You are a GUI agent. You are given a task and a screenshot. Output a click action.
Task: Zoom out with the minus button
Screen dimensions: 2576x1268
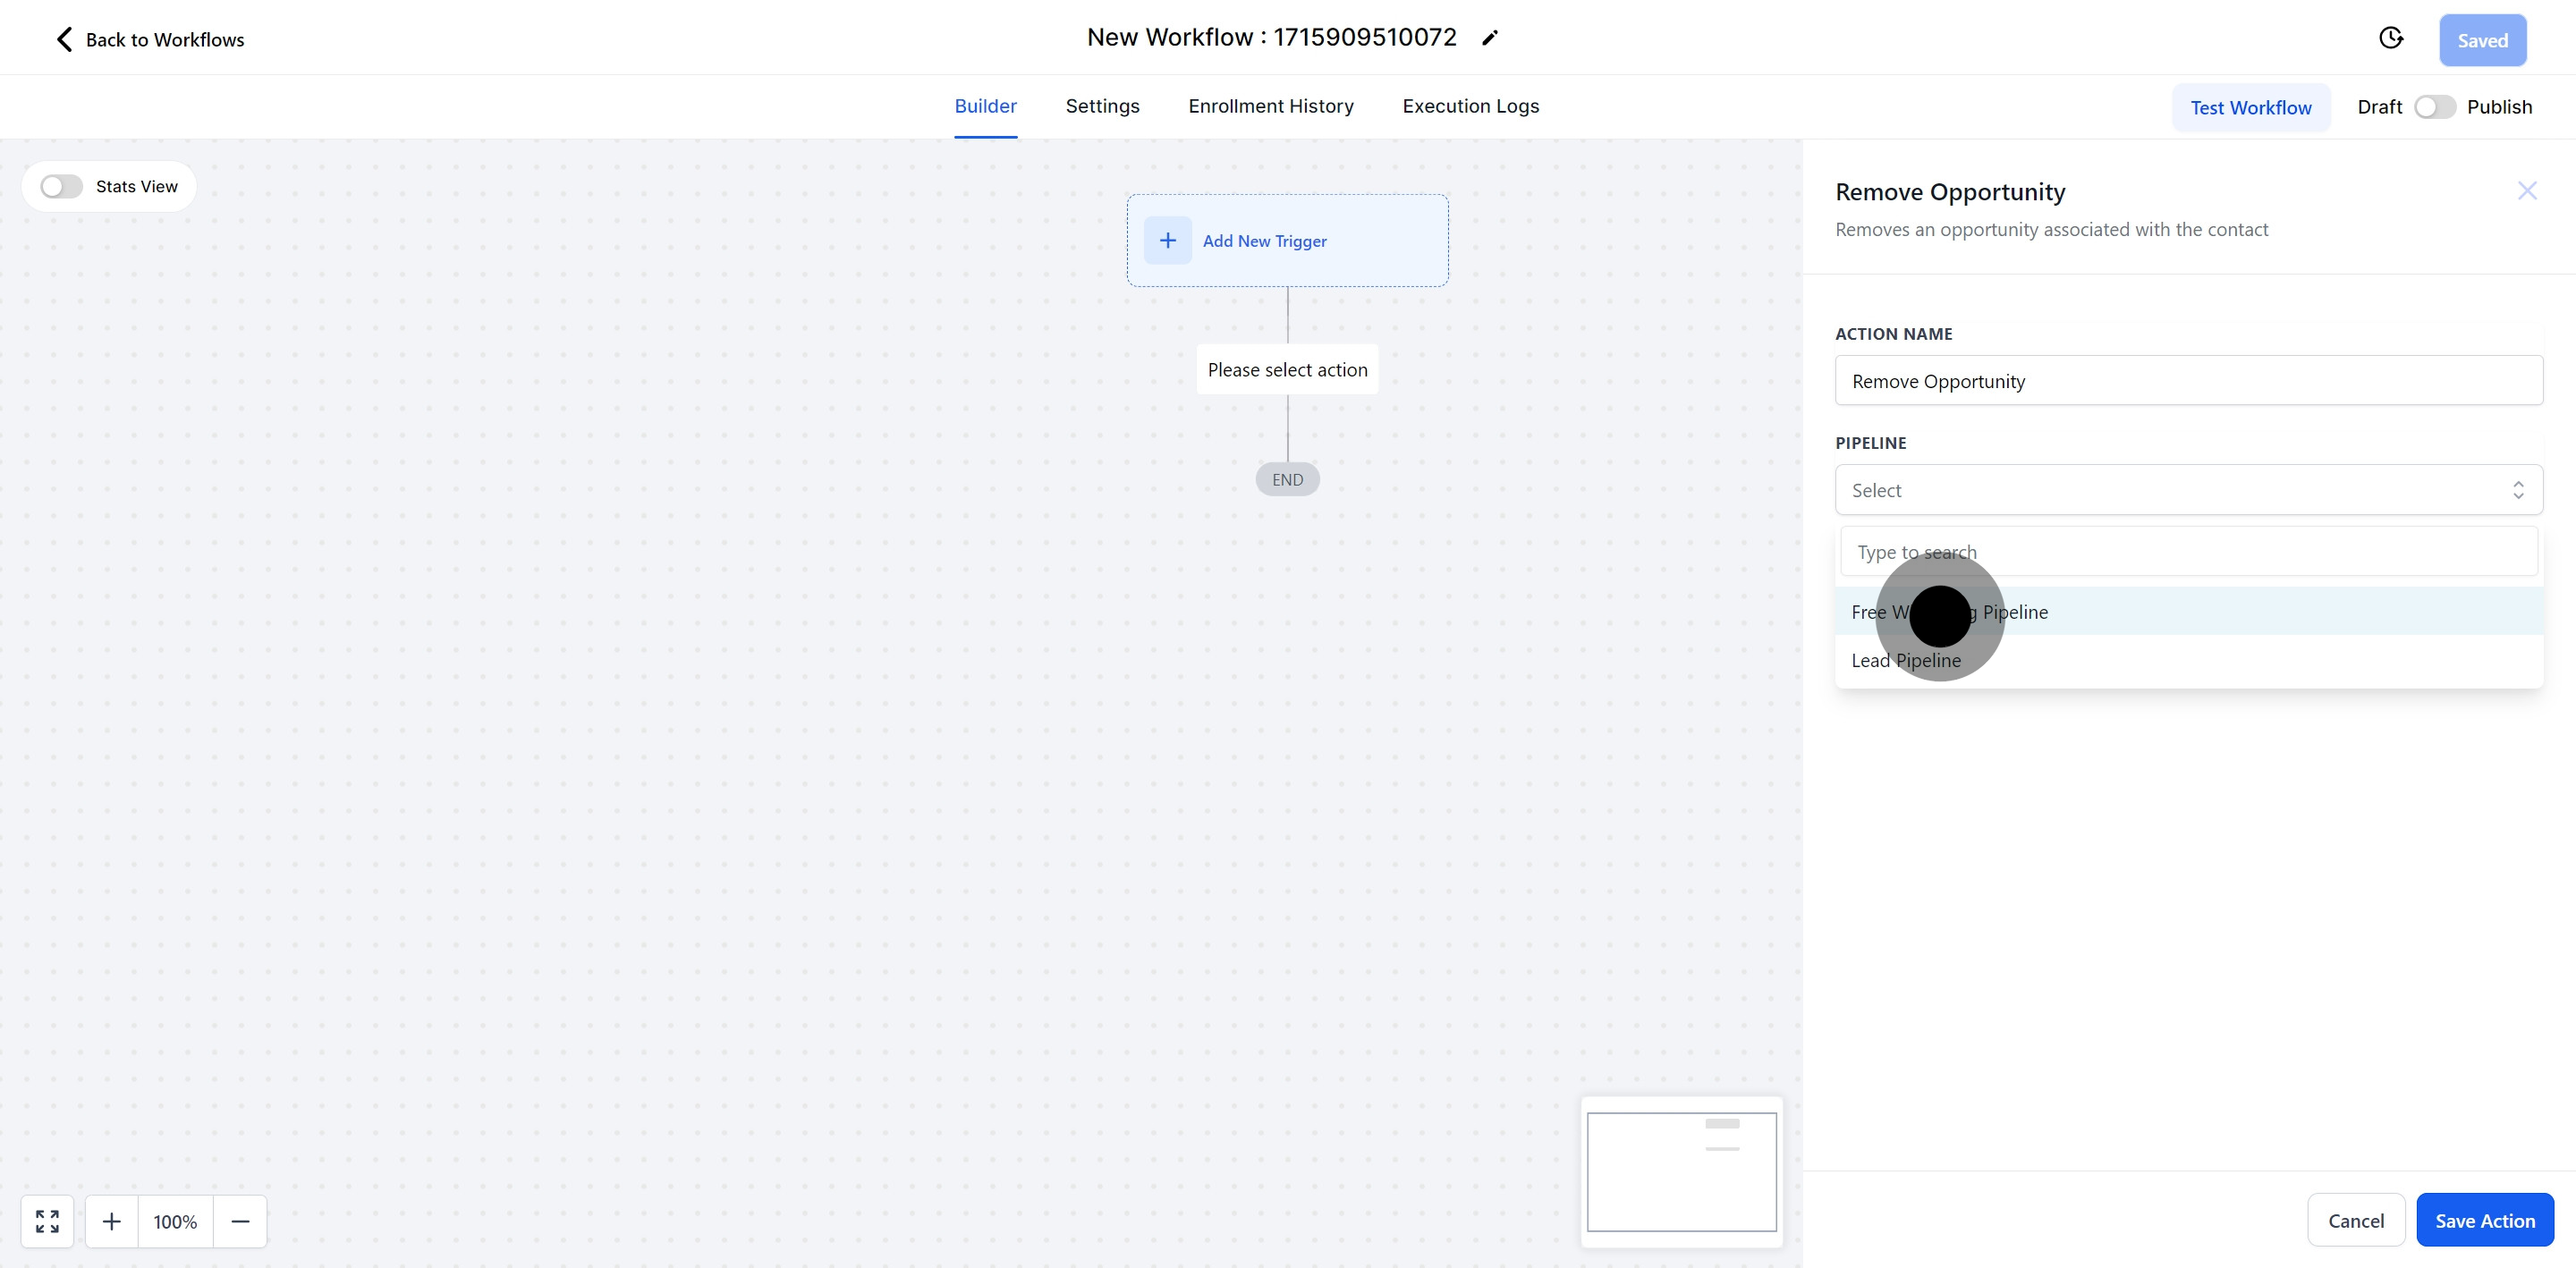[x=240, y=1221]
